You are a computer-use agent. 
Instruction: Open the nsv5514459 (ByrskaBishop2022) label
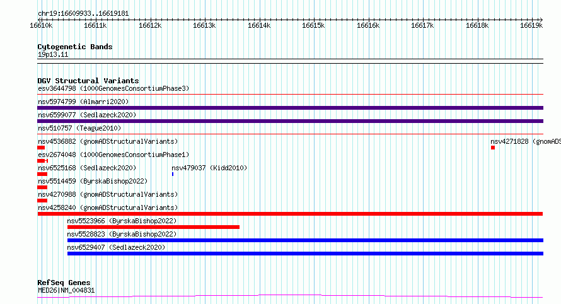coord(93,181)
